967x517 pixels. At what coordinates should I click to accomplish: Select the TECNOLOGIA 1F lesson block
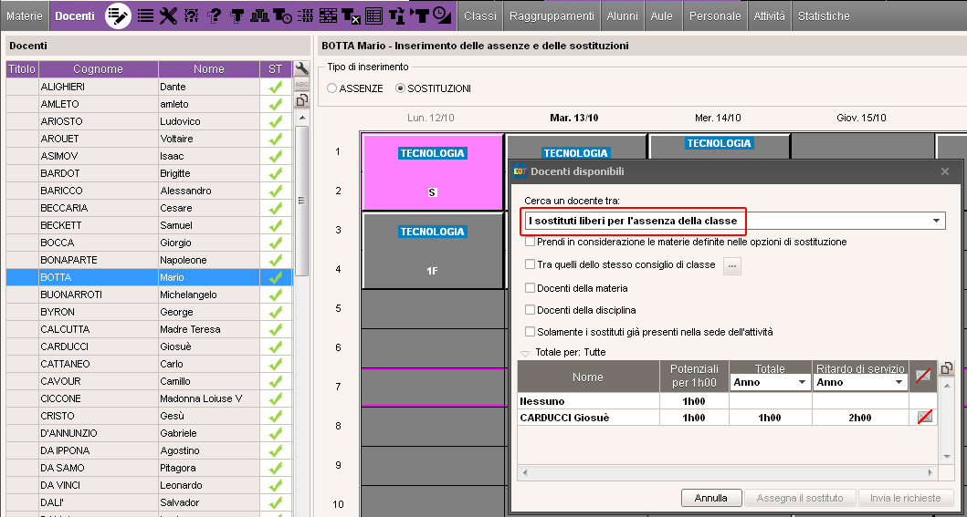coord(432,251)
